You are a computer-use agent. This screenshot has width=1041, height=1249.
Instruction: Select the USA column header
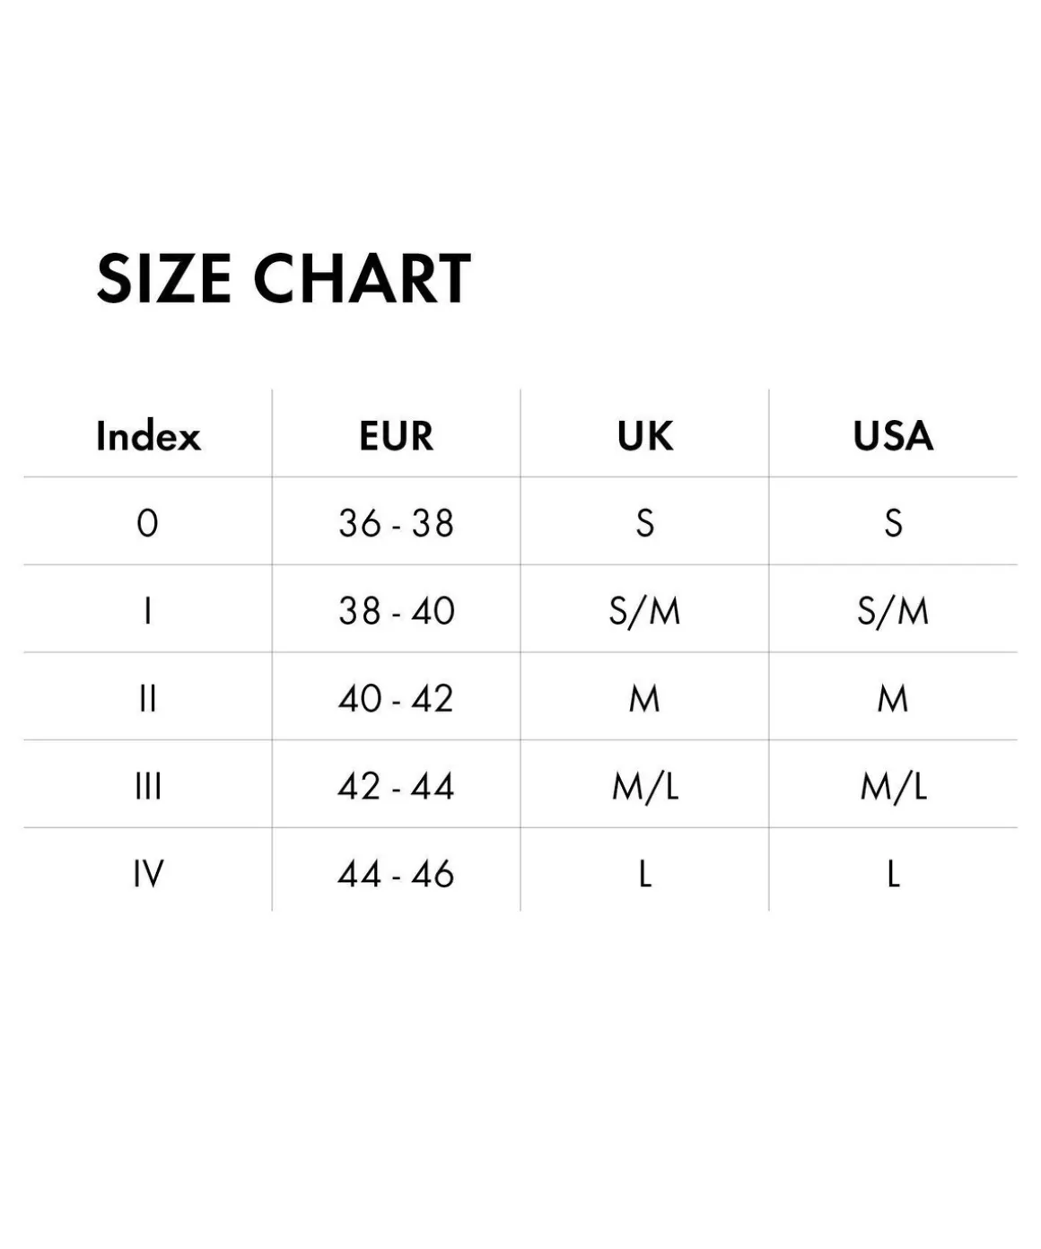coord(893,436)
